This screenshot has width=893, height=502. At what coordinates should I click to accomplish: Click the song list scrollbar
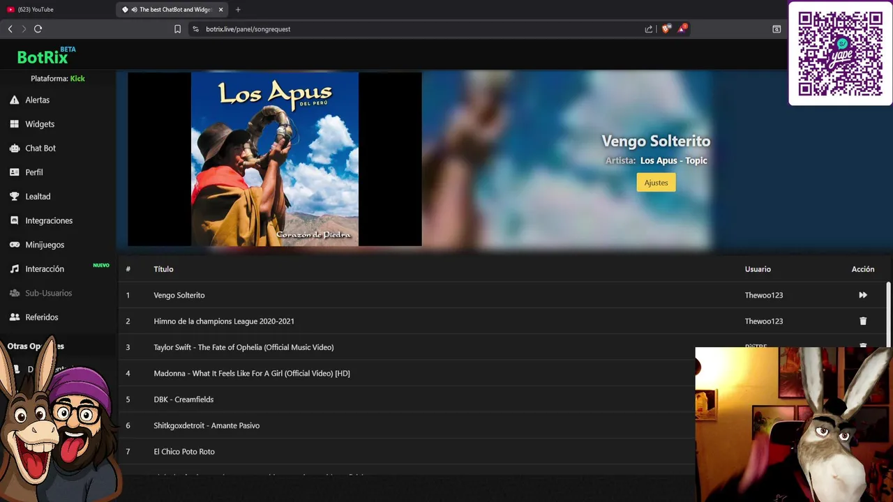pos(888,314)
